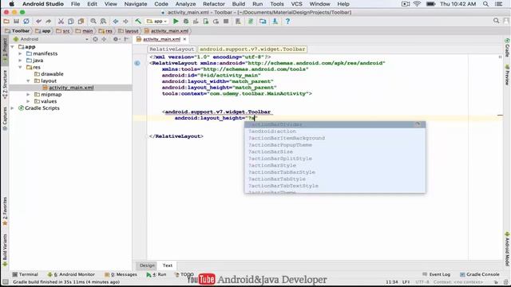Open the Gradle side panel tab
This screenshot has width=511, height=287.
pos(507,48)
